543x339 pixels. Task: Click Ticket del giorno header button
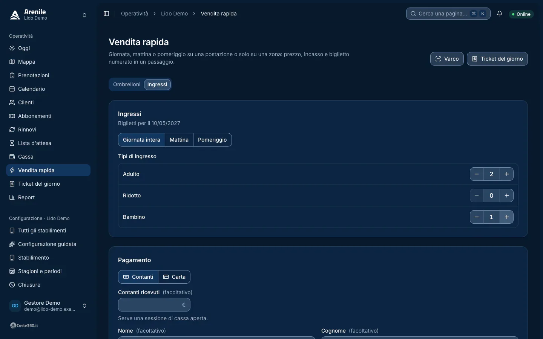click(x=497, y=59)
